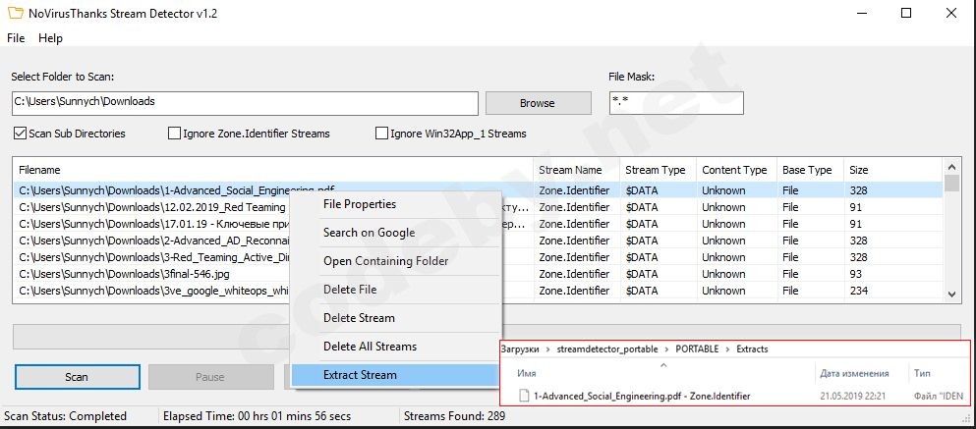Start scanning with the Scan button
The height and width of the screenshot is (429, 976).
point(76,377)
